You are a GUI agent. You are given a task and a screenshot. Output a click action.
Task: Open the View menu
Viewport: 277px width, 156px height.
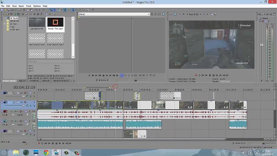coord(14,6)
